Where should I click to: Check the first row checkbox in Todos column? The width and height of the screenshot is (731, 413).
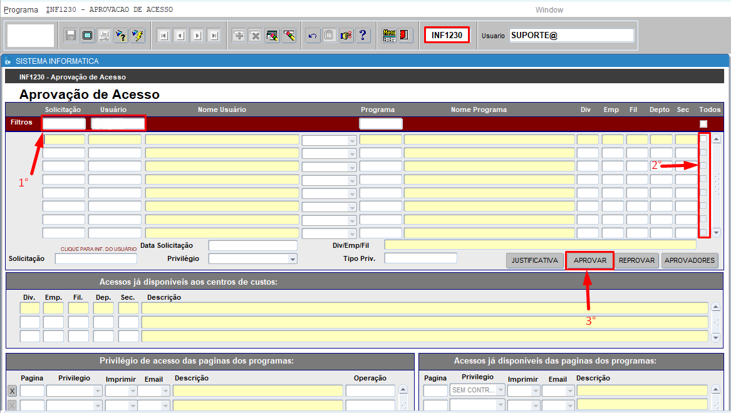[x=703, y=139]
